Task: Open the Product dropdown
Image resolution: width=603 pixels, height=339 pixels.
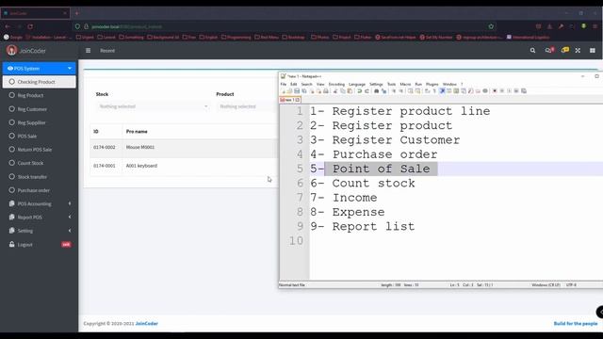Action: [246, 106]
